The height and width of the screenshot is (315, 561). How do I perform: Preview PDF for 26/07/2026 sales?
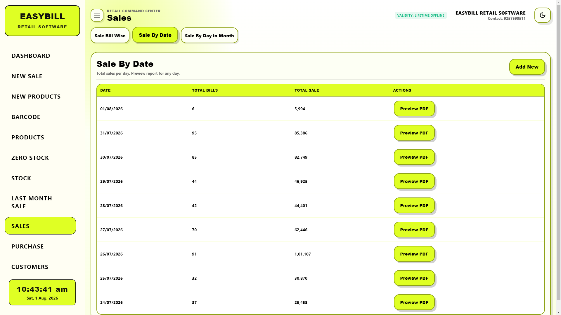tap(414, 254)
